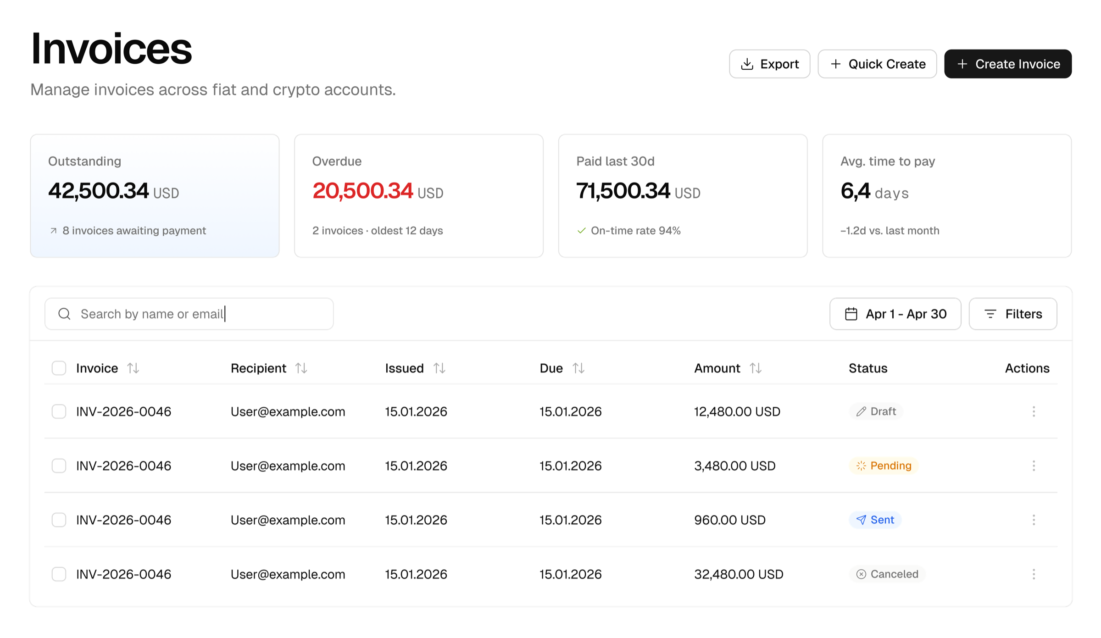Click the Paid last 30d card
The image size is (1101, 638).
[683, 196]
